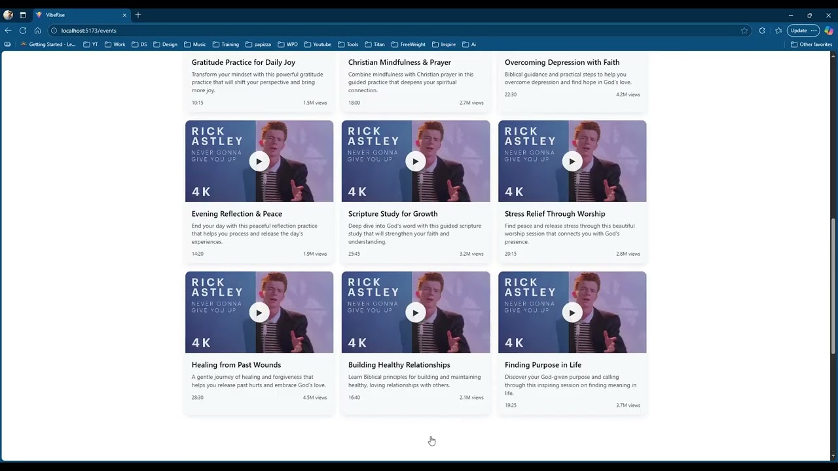Click the 1.9M views count
The width and height of the screenshot is (838, 471).
pyautogui.click(x=315, y=254)
